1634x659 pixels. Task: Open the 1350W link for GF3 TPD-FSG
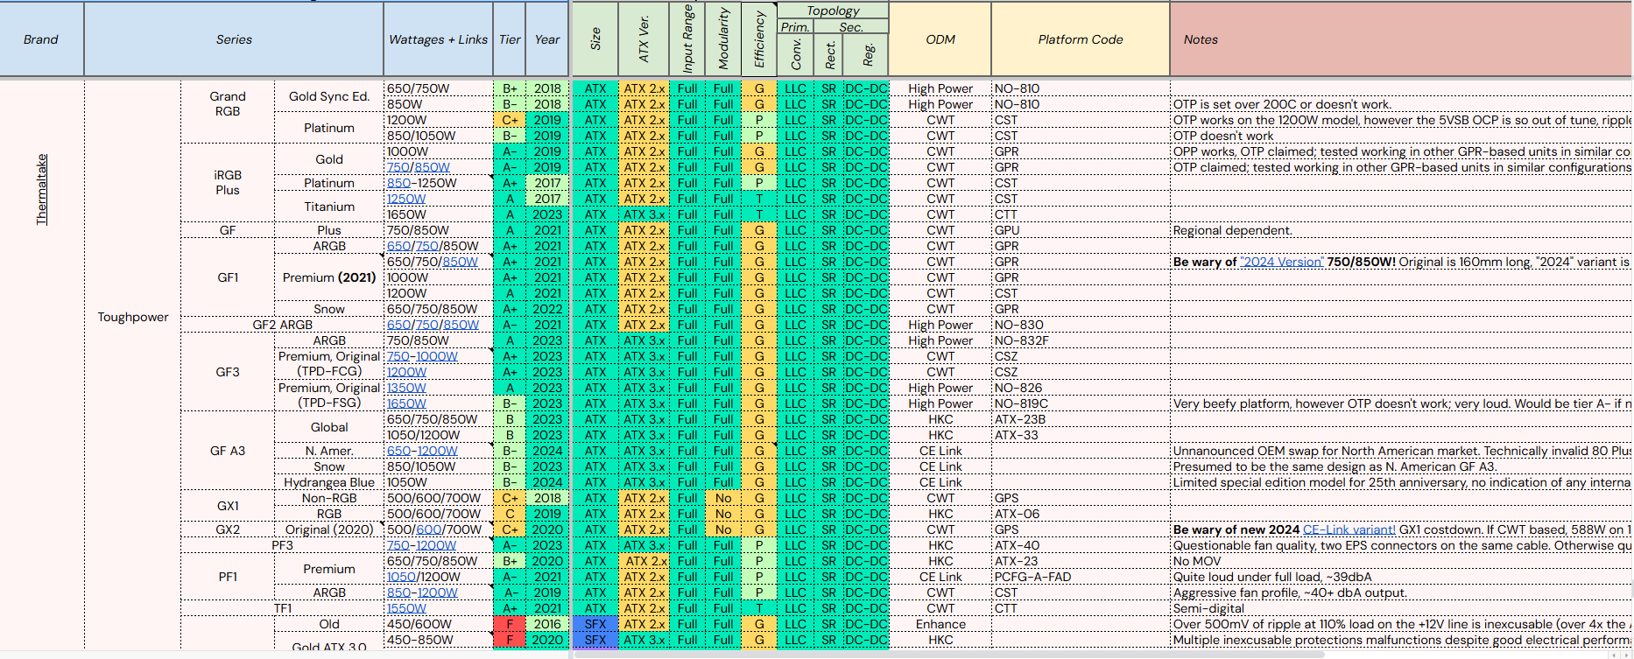coord(406,388)
